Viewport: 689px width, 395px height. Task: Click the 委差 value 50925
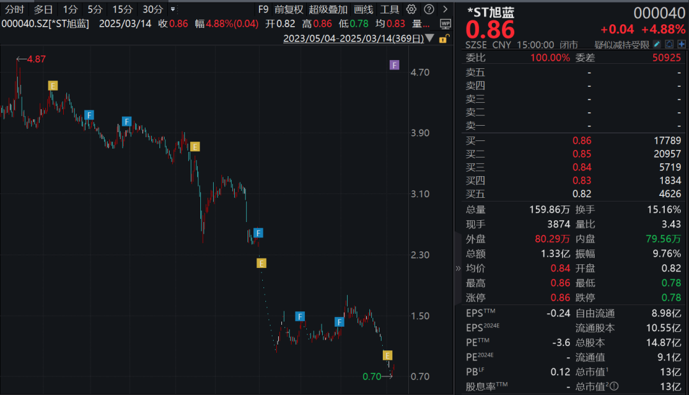pyautogui.click(x=667, y=57)
